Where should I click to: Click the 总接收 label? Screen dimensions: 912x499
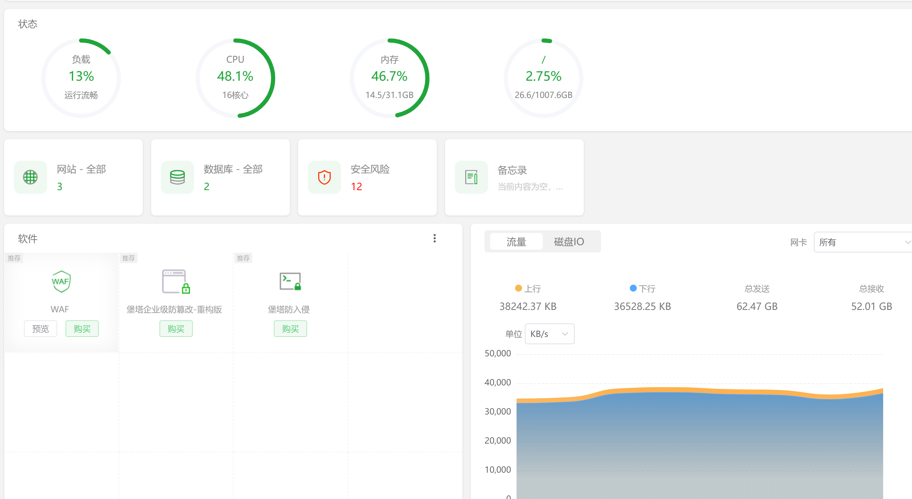pos(872,288)
